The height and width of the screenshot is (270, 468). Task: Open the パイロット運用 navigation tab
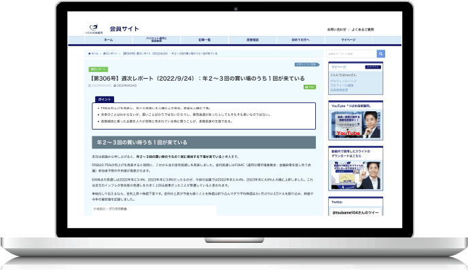pos(156,40)
